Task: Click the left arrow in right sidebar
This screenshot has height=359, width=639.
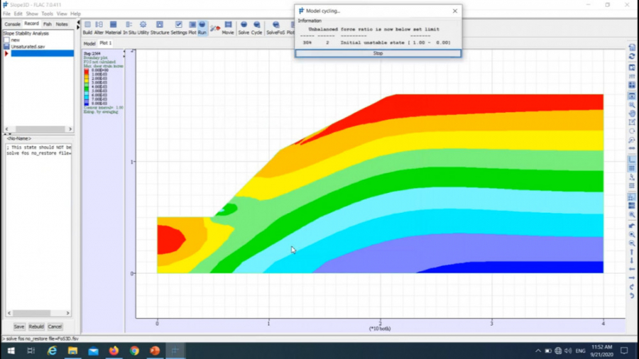Action: 632,270
